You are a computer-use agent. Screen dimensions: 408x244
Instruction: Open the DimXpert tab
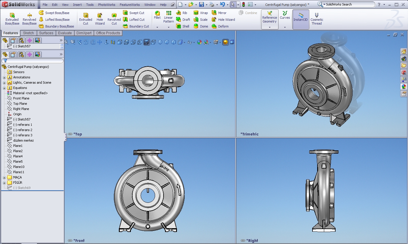(84, 33)
